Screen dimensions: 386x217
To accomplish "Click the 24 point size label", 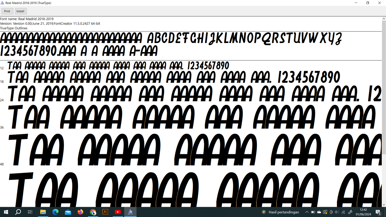I will click(2, 100).
